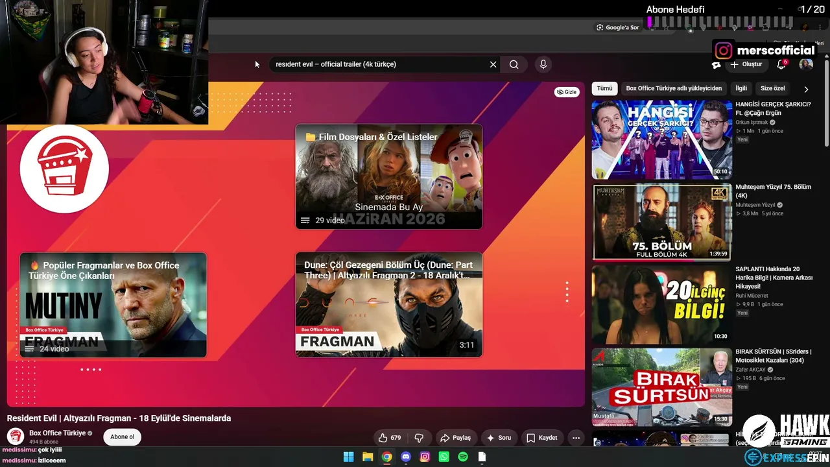Image resolution: width=830 pixels, height=467 pixels.
Task: Open the BIRAK SÜRTSÜN video thumbnail
Action: (662, 387)
